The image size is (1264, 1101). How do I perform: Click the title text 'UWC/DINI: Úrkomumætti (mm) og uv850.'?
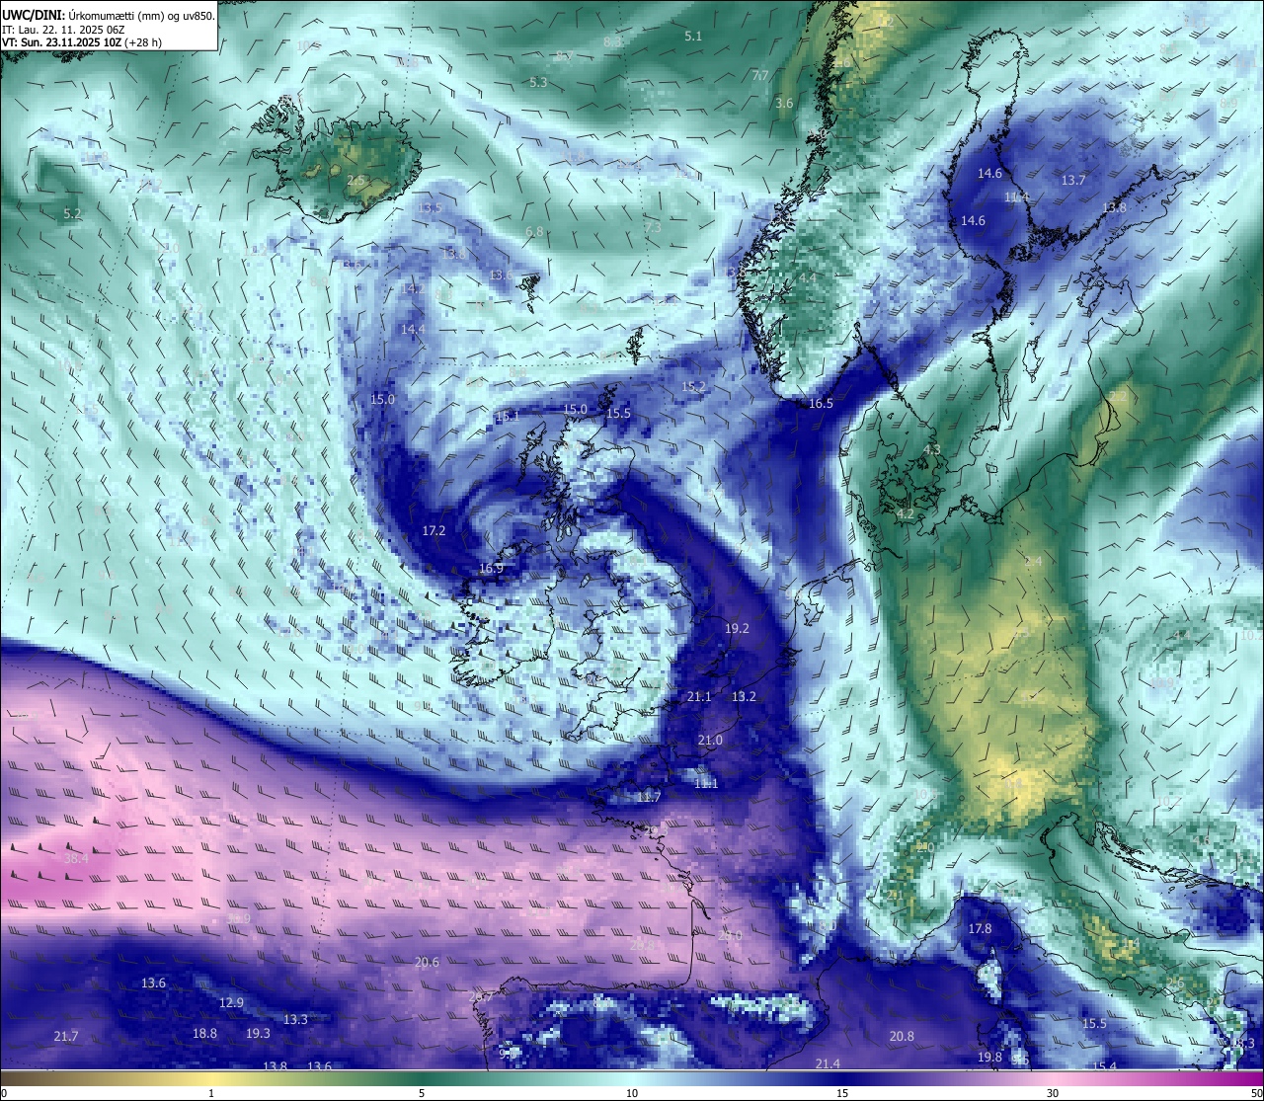click(109, 14)
